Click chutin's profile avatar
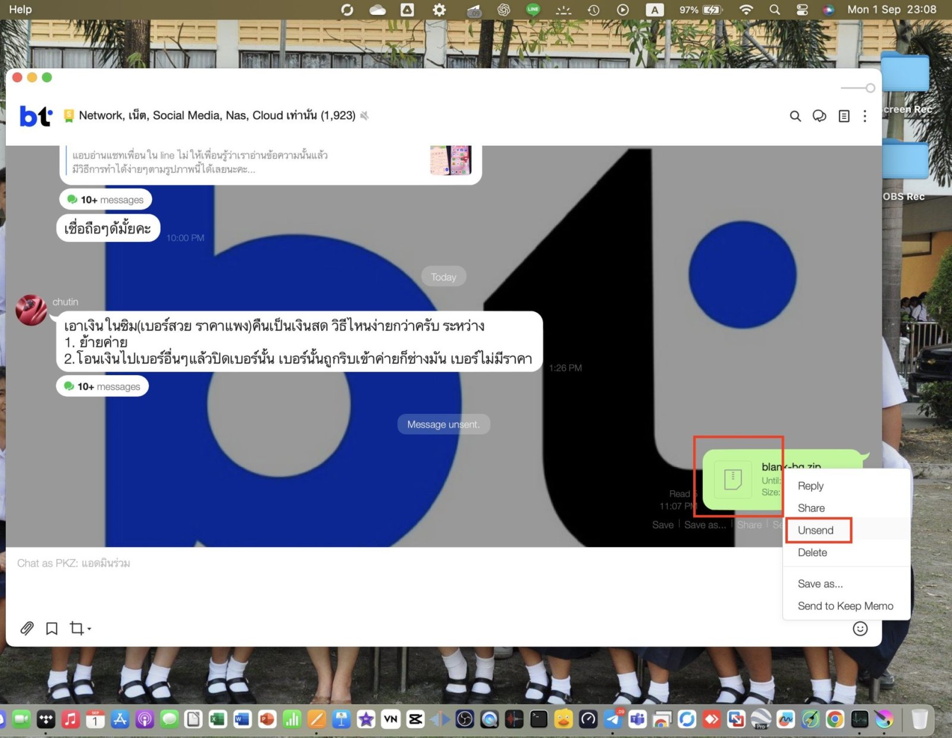Viewport: 952px width, 738px height. click(31, 310)
